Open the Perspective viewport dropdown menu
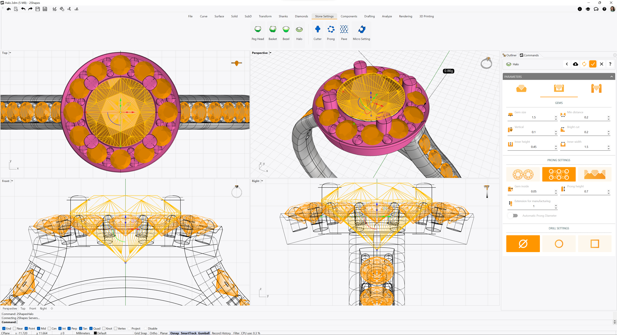Viewport: 617px width, 335px height. click(270, 53)
